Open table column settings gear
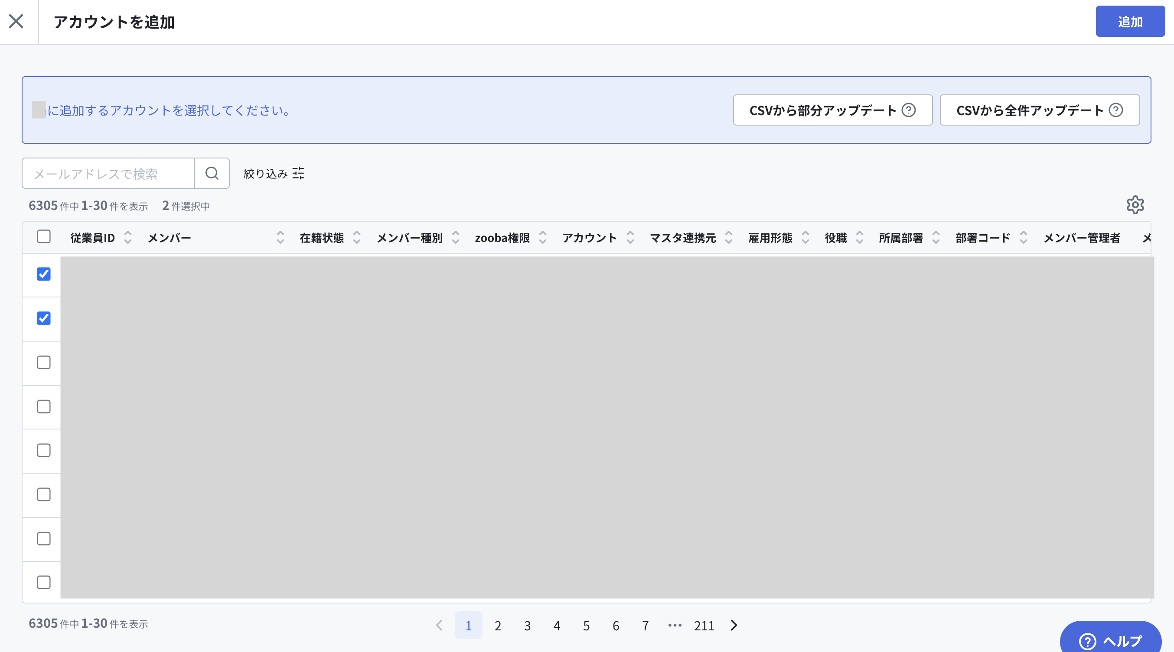Image resolution: width=1174 pixels, height=652 pixels. pyautogui.click(x=1135, y=205)
